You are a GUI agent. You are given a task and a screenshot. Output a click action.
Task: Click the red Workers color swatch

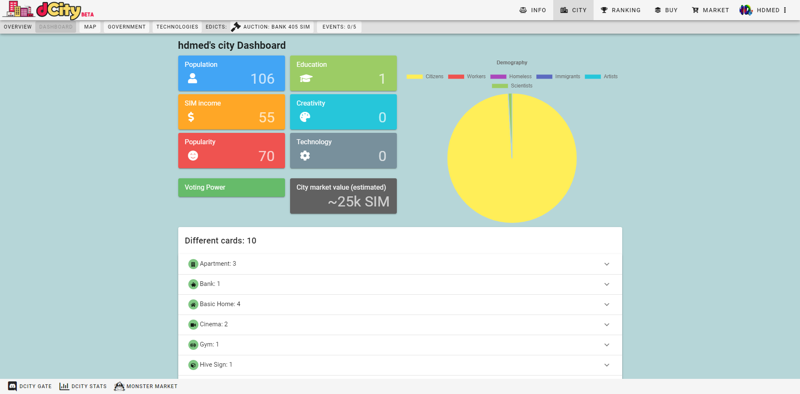tap(456, 77)
